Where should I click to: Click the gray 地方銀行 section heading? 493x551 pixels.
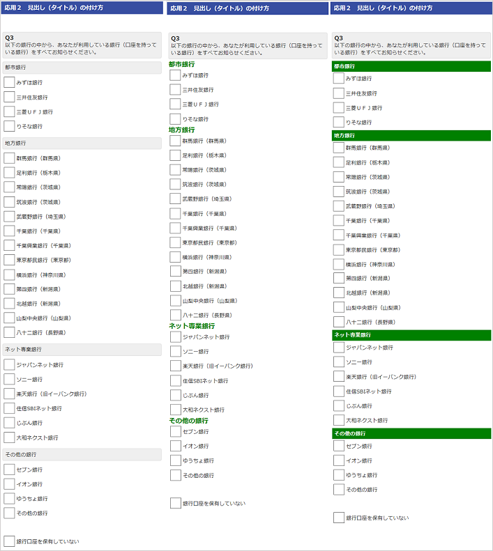[x=82, y=143]
